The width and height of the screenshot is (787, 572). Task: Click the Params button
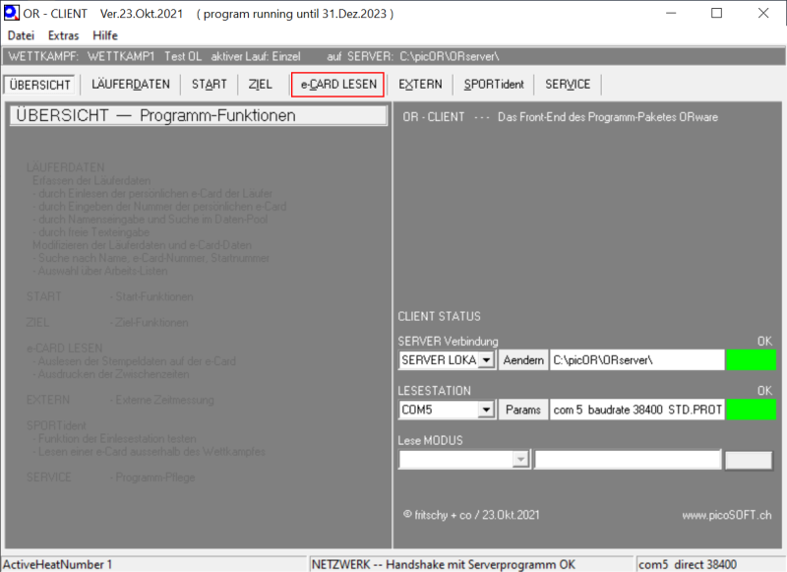tap(522, 410)
